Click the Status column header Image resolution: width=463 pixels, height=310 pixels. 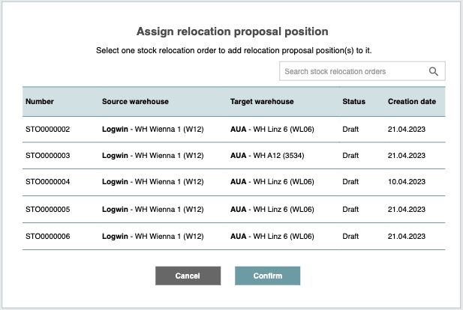click(353, 102)
